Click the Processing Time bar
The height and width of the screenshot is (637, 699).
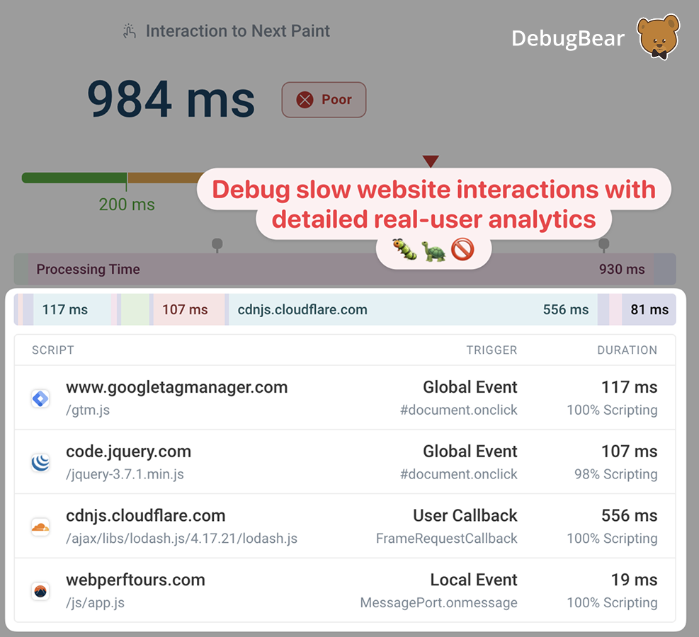(x=341, y=269)
